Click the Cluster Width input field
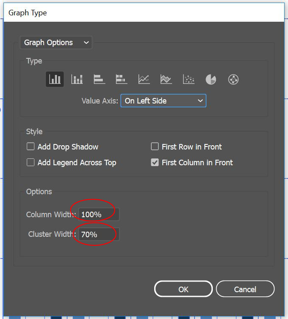 pyautogui.click(x=99, y=234)
